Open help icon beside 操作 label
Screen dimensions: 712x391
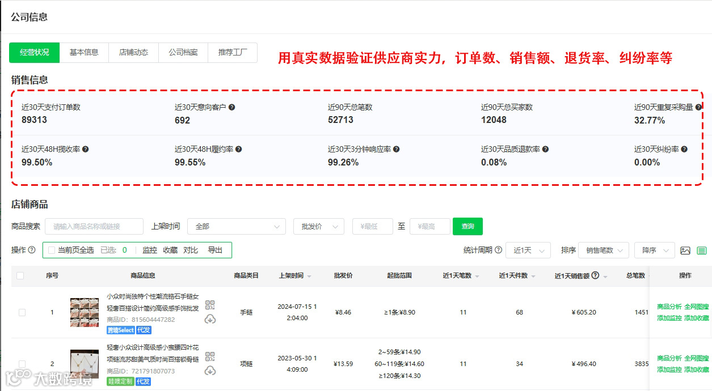32,250
